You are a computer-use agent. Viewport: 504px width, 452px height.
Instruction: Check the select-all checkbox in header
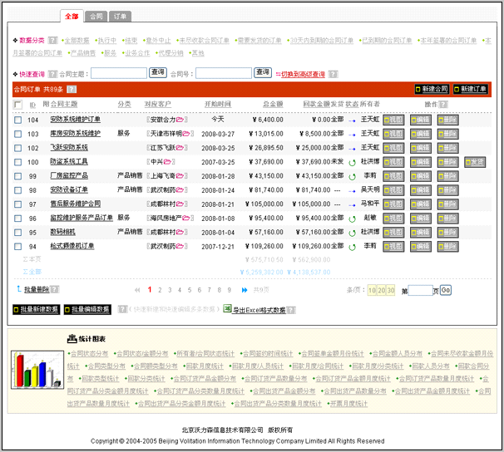pyautogui.click(x=17, y=105)
